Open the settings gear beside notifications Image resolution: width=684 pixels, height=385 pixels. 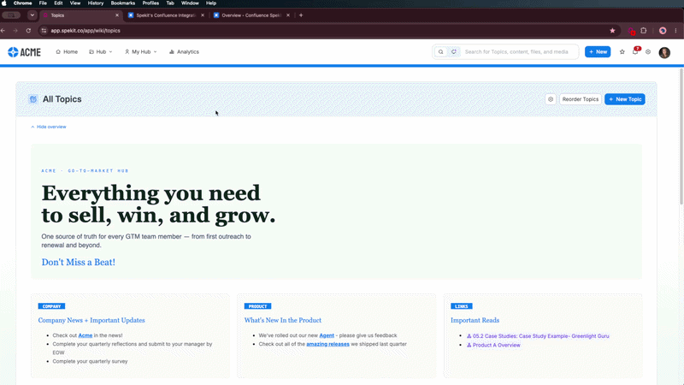click(648, 51)
